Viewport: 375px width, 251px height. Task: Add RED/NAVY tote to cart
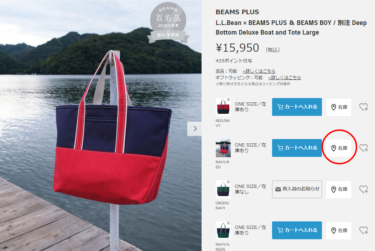coord(297,107)
